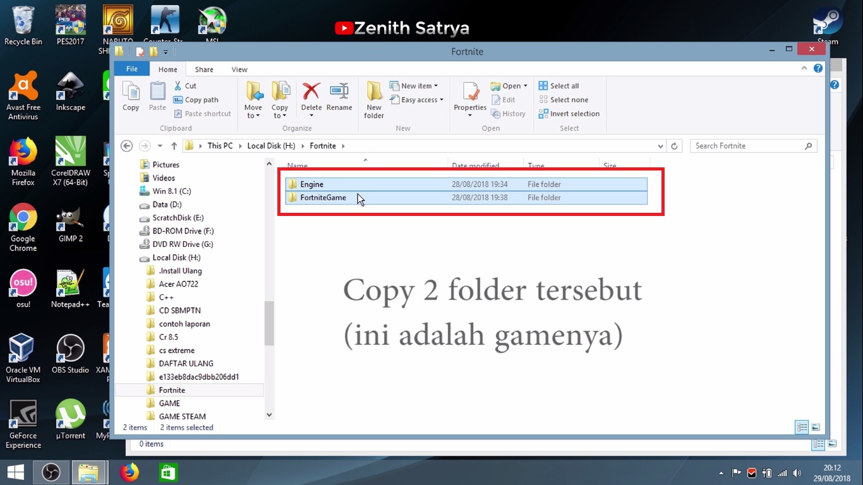Open Quick Access Toolbar dropdown

[166, 52]
